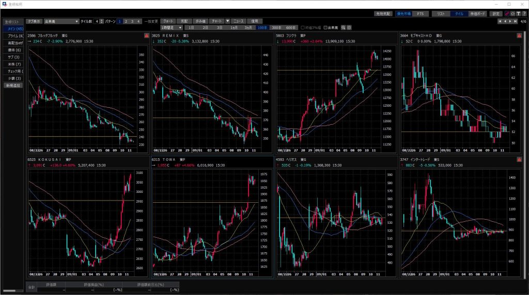
Task: Jump to first page arrow
Action: point(499,21)
